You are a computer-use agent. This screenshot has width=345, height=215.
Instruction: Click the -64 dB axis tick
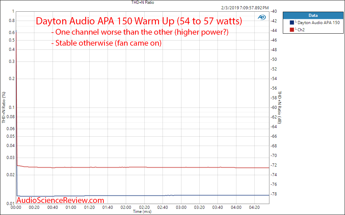pyautogui.click(x=274, y=127)
